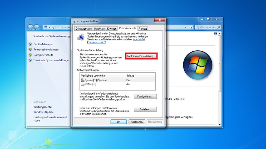
Task: Click the shield icon beside Geräte-Manager
Action: click(30, 44)
